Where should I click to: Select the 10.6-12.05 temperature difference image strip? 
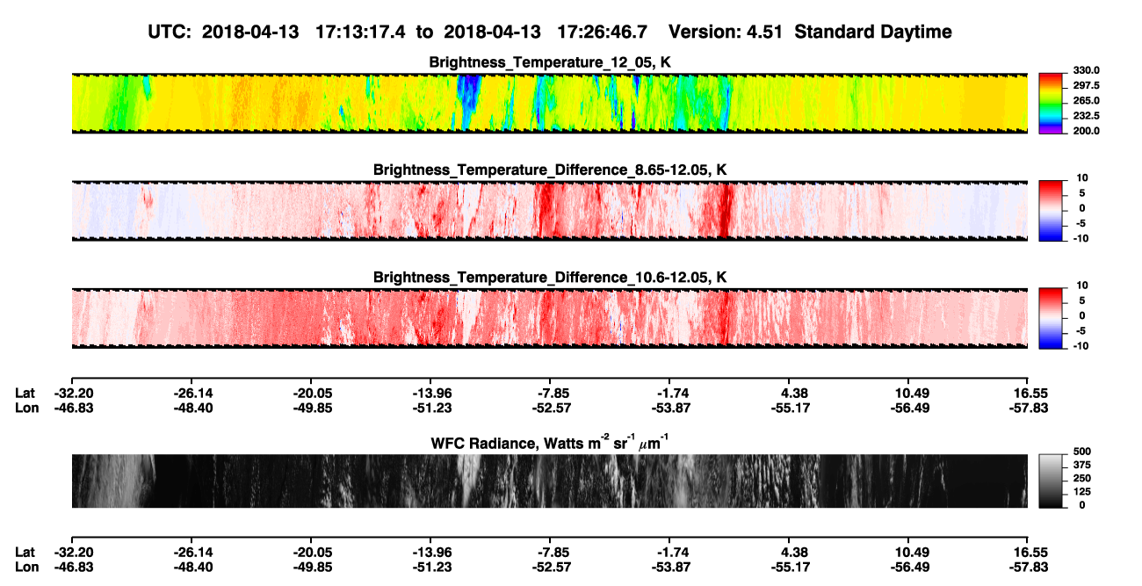pyautogui.click(x=549, y=318)
